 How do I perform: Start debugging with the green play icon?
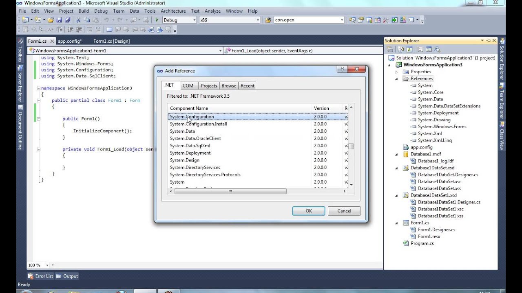pyautogui.click(x=157, y=20)
